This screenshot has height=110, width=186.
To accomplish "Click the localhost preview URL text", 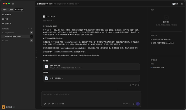I will (x=66, y=68).
